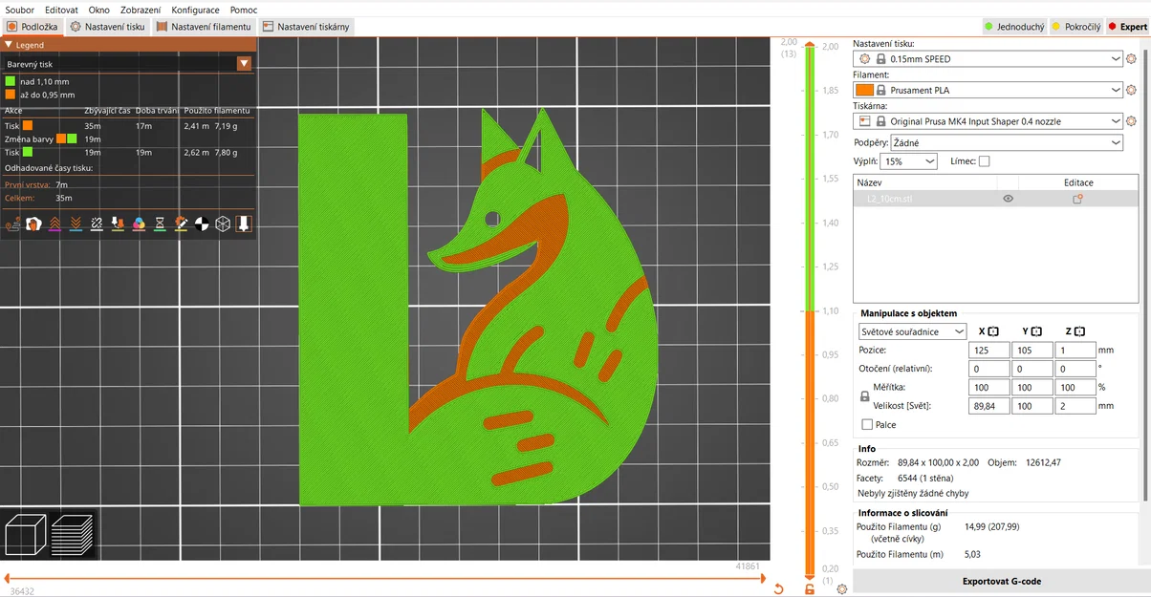Open the Pomoc menu

coord(243,10)
